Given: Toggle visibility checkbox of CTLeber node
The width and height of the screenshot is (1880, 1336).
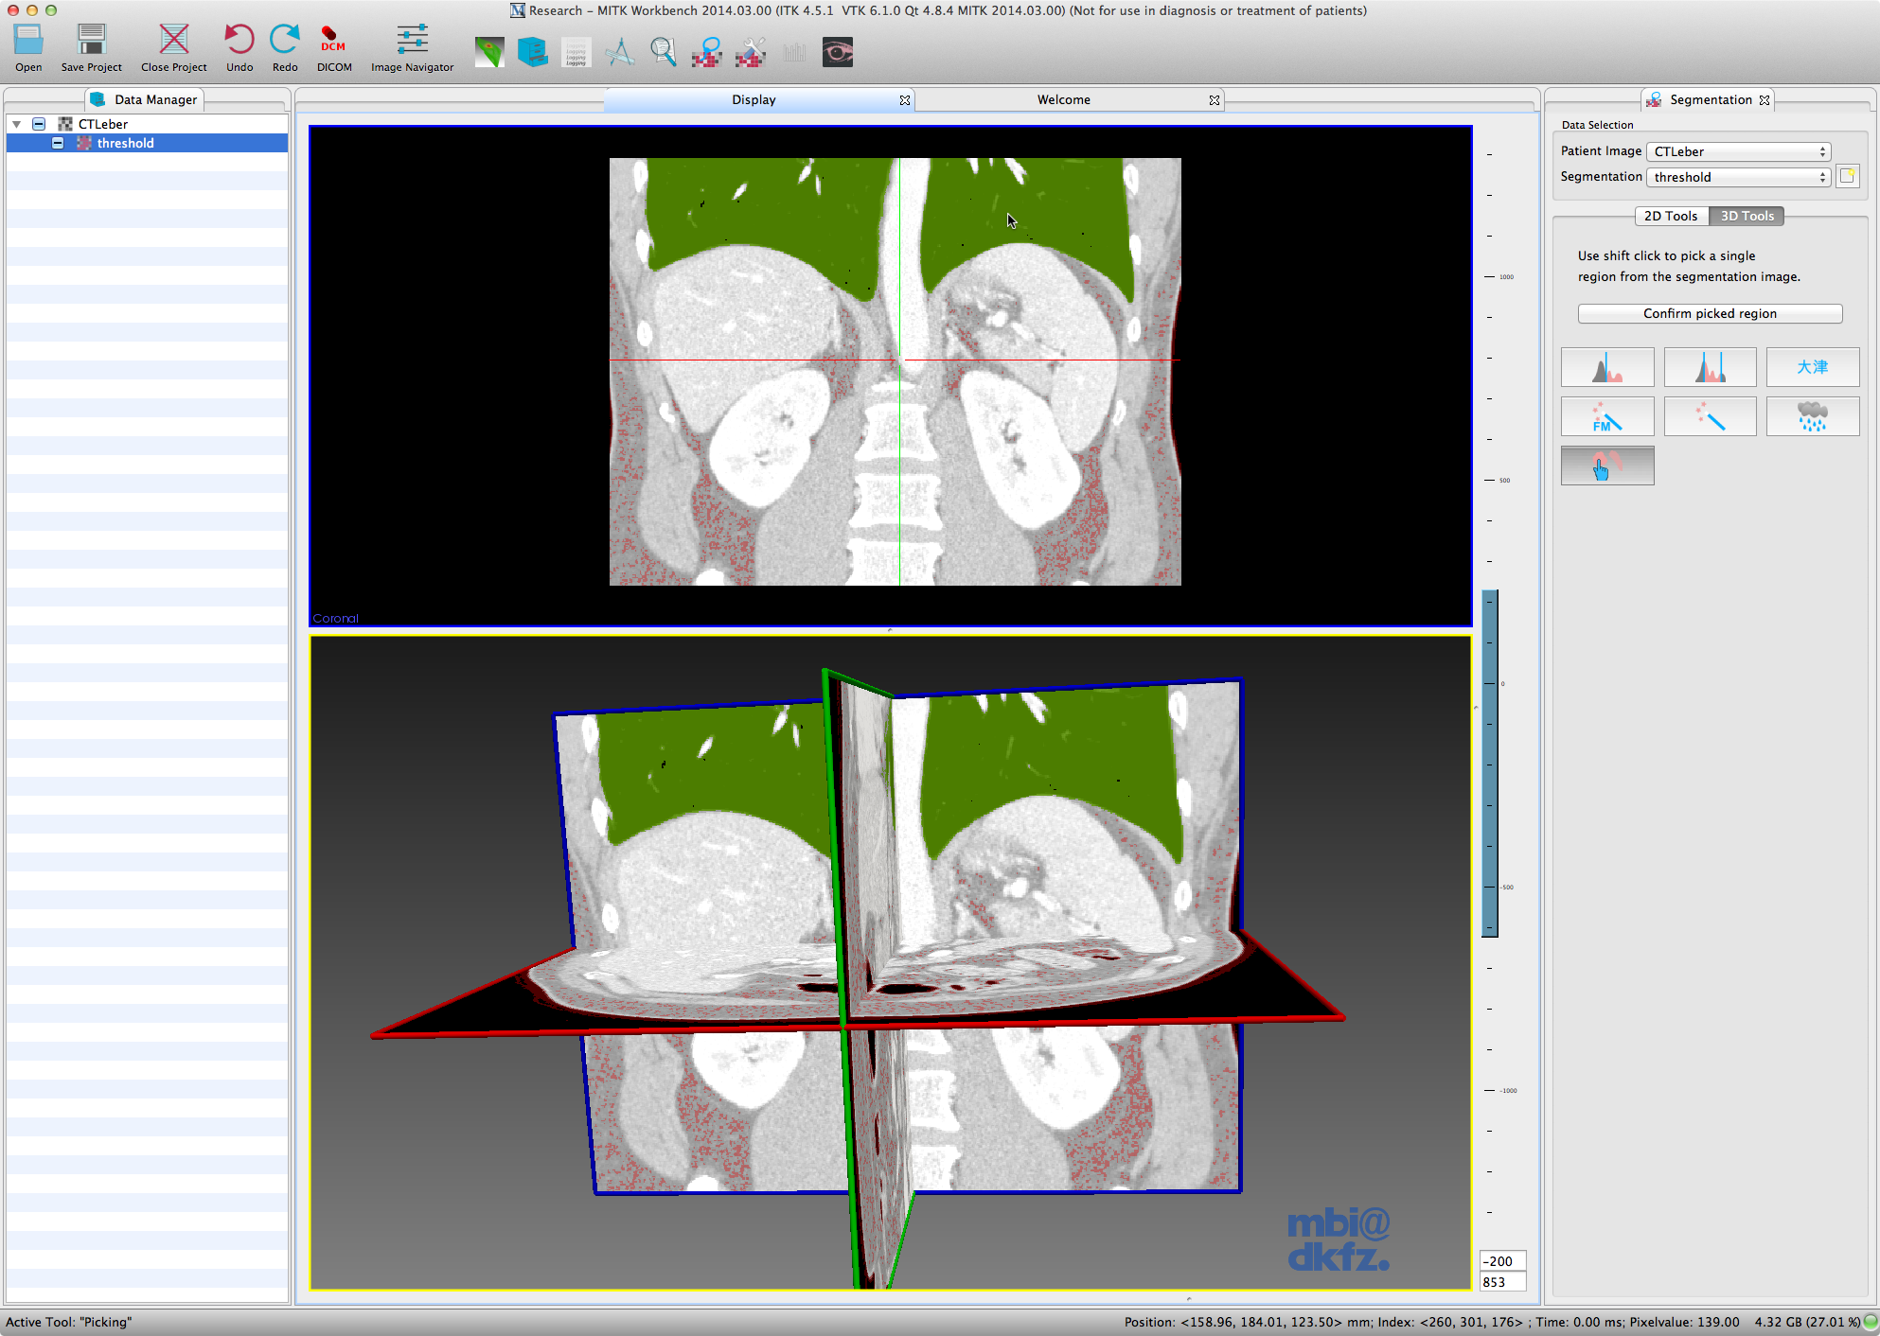Looking at the screenshot, I should pyautogui.click(x=39, y=124).
